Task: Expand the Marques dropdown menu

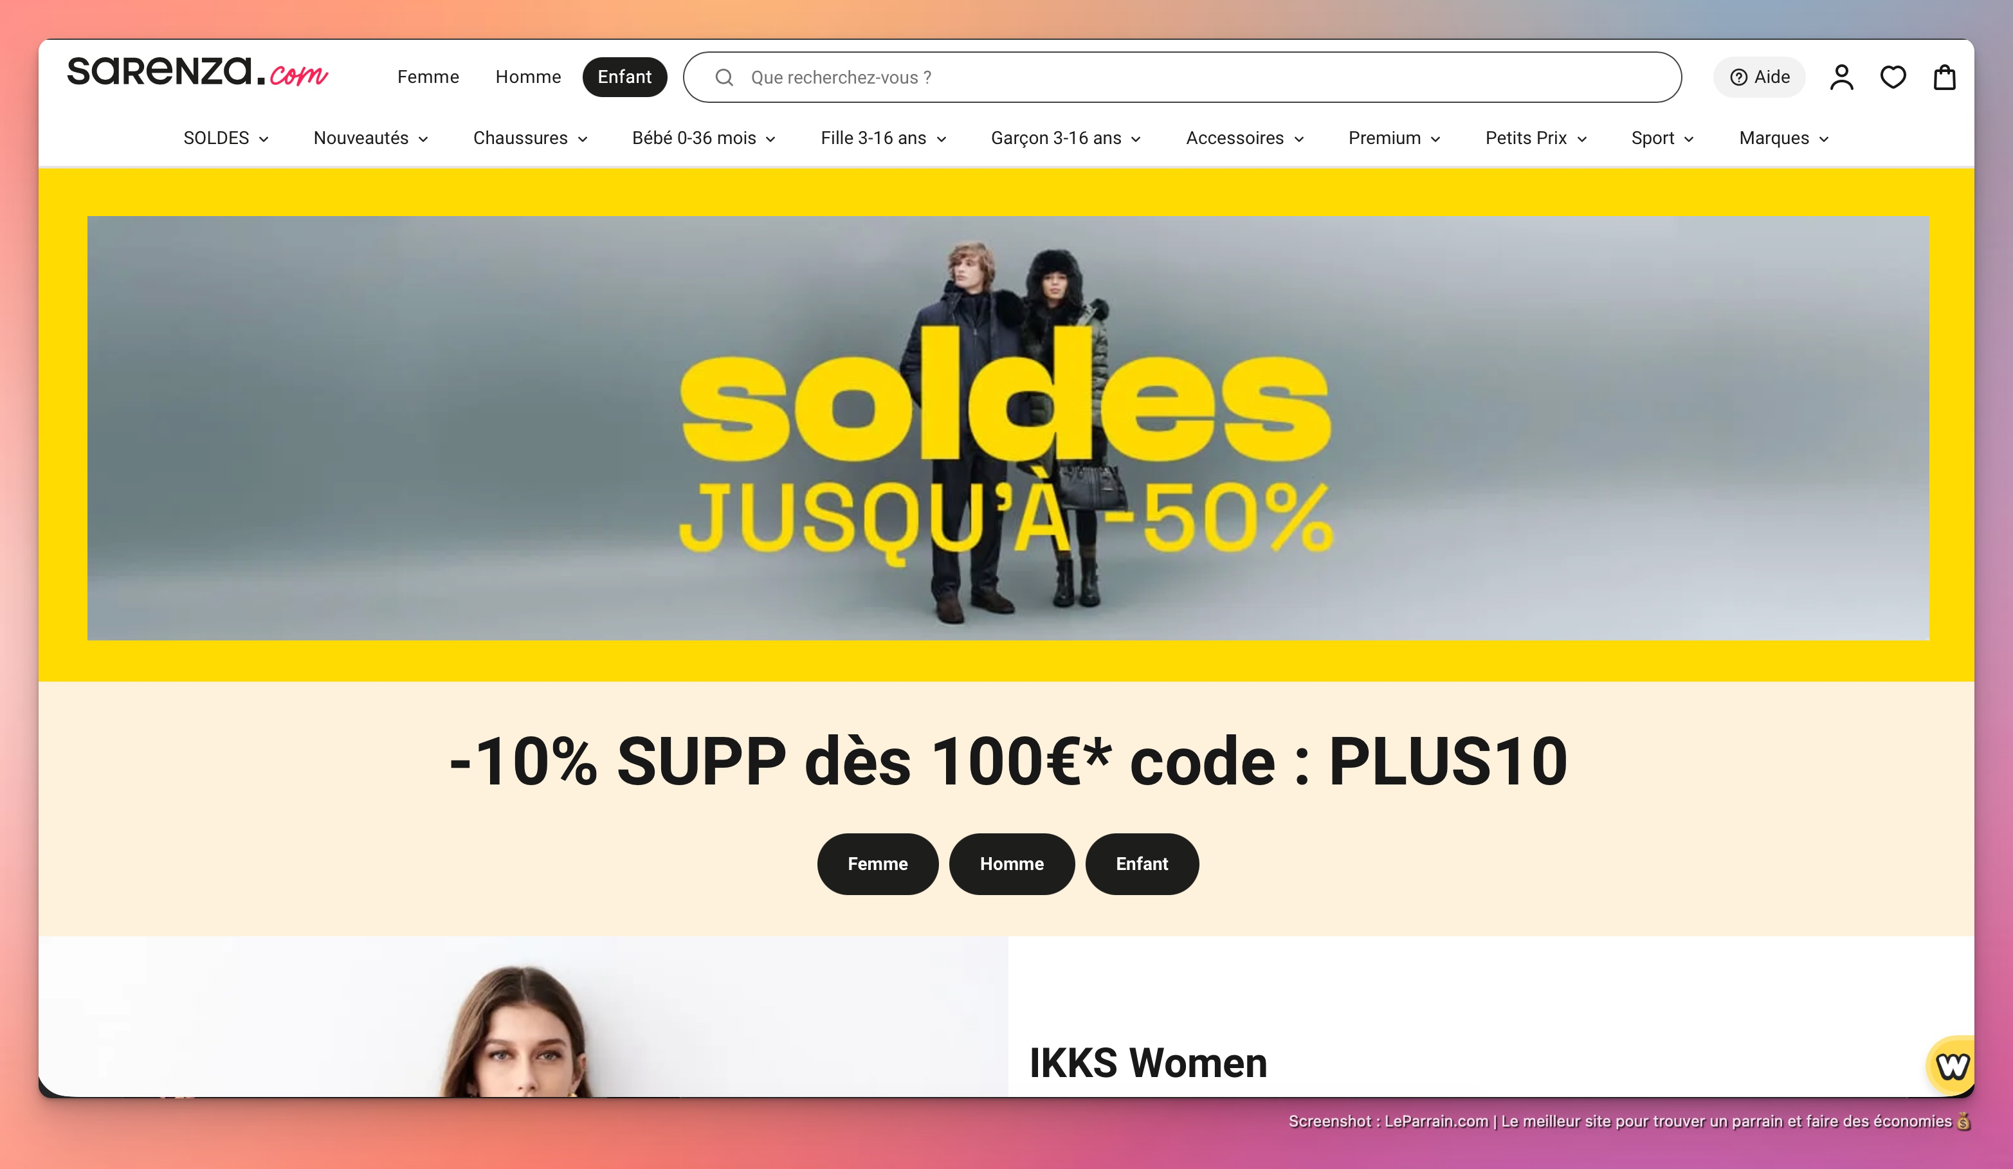Action: click(1784, 138)
